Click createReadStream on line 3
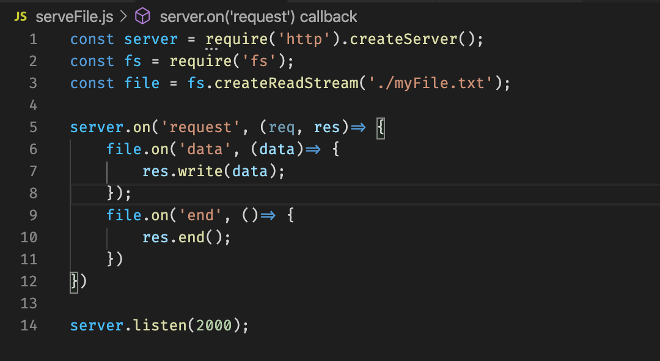The image size is (660, 361). 286,83
